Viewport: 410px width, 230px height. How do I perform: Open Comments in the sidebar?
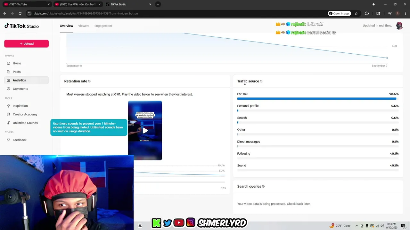pos(26,89)
